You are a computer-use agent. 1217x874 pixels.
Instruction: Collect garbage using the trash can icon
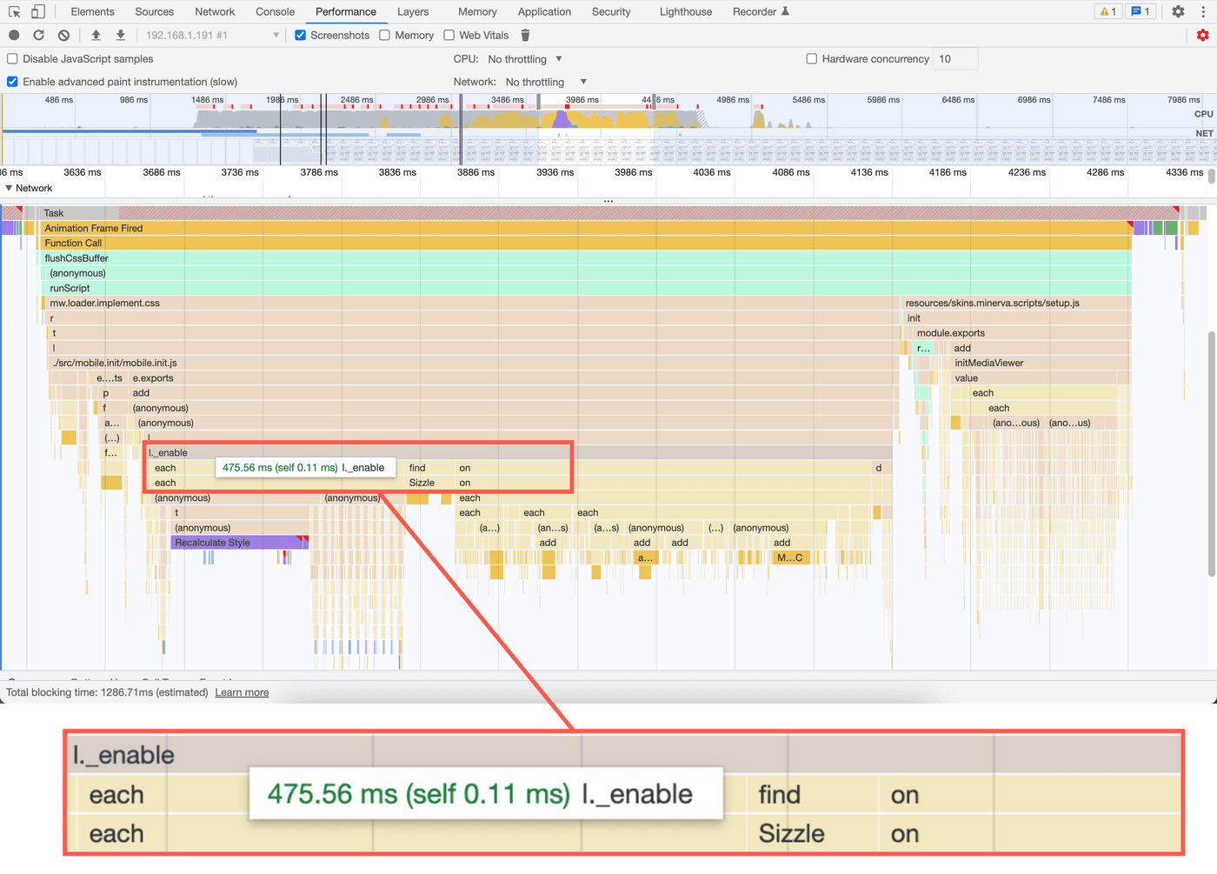pos(525,35)
